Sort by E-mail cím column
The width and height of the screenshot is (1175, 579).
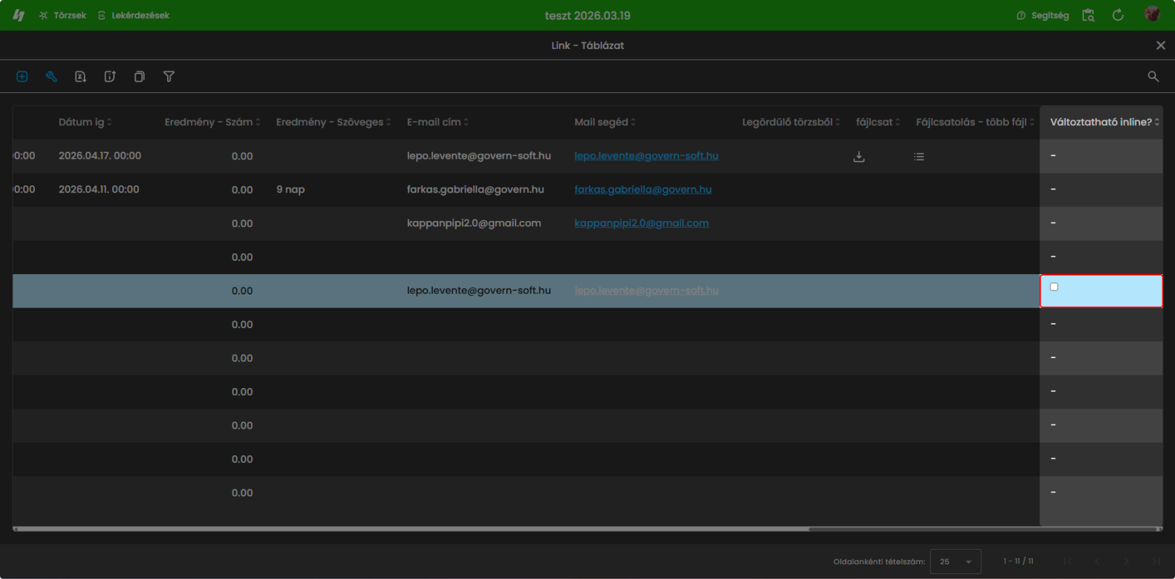click(438, 122)
